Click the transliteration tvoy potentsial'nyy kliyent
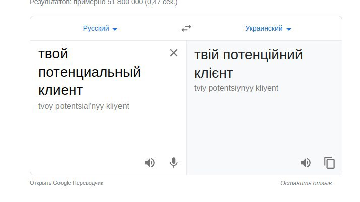The height and width of the screenshot is (202, 360). coord(84,106)
